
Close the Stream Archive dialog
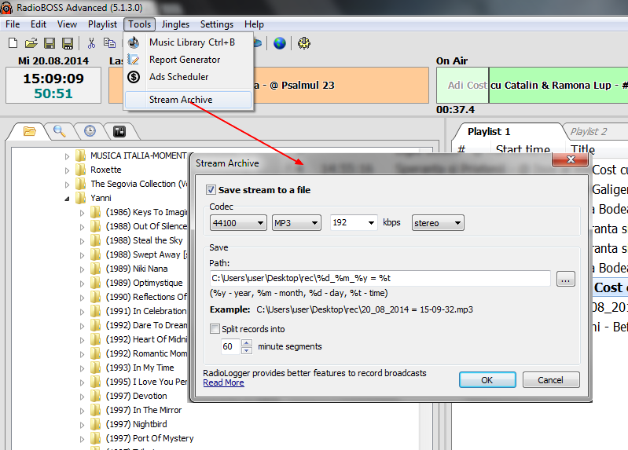click(x=571, y=159)
